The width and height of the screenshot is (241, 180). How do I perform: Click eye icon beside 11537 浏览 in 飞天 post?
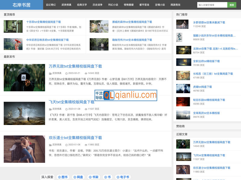click(85, 109)
